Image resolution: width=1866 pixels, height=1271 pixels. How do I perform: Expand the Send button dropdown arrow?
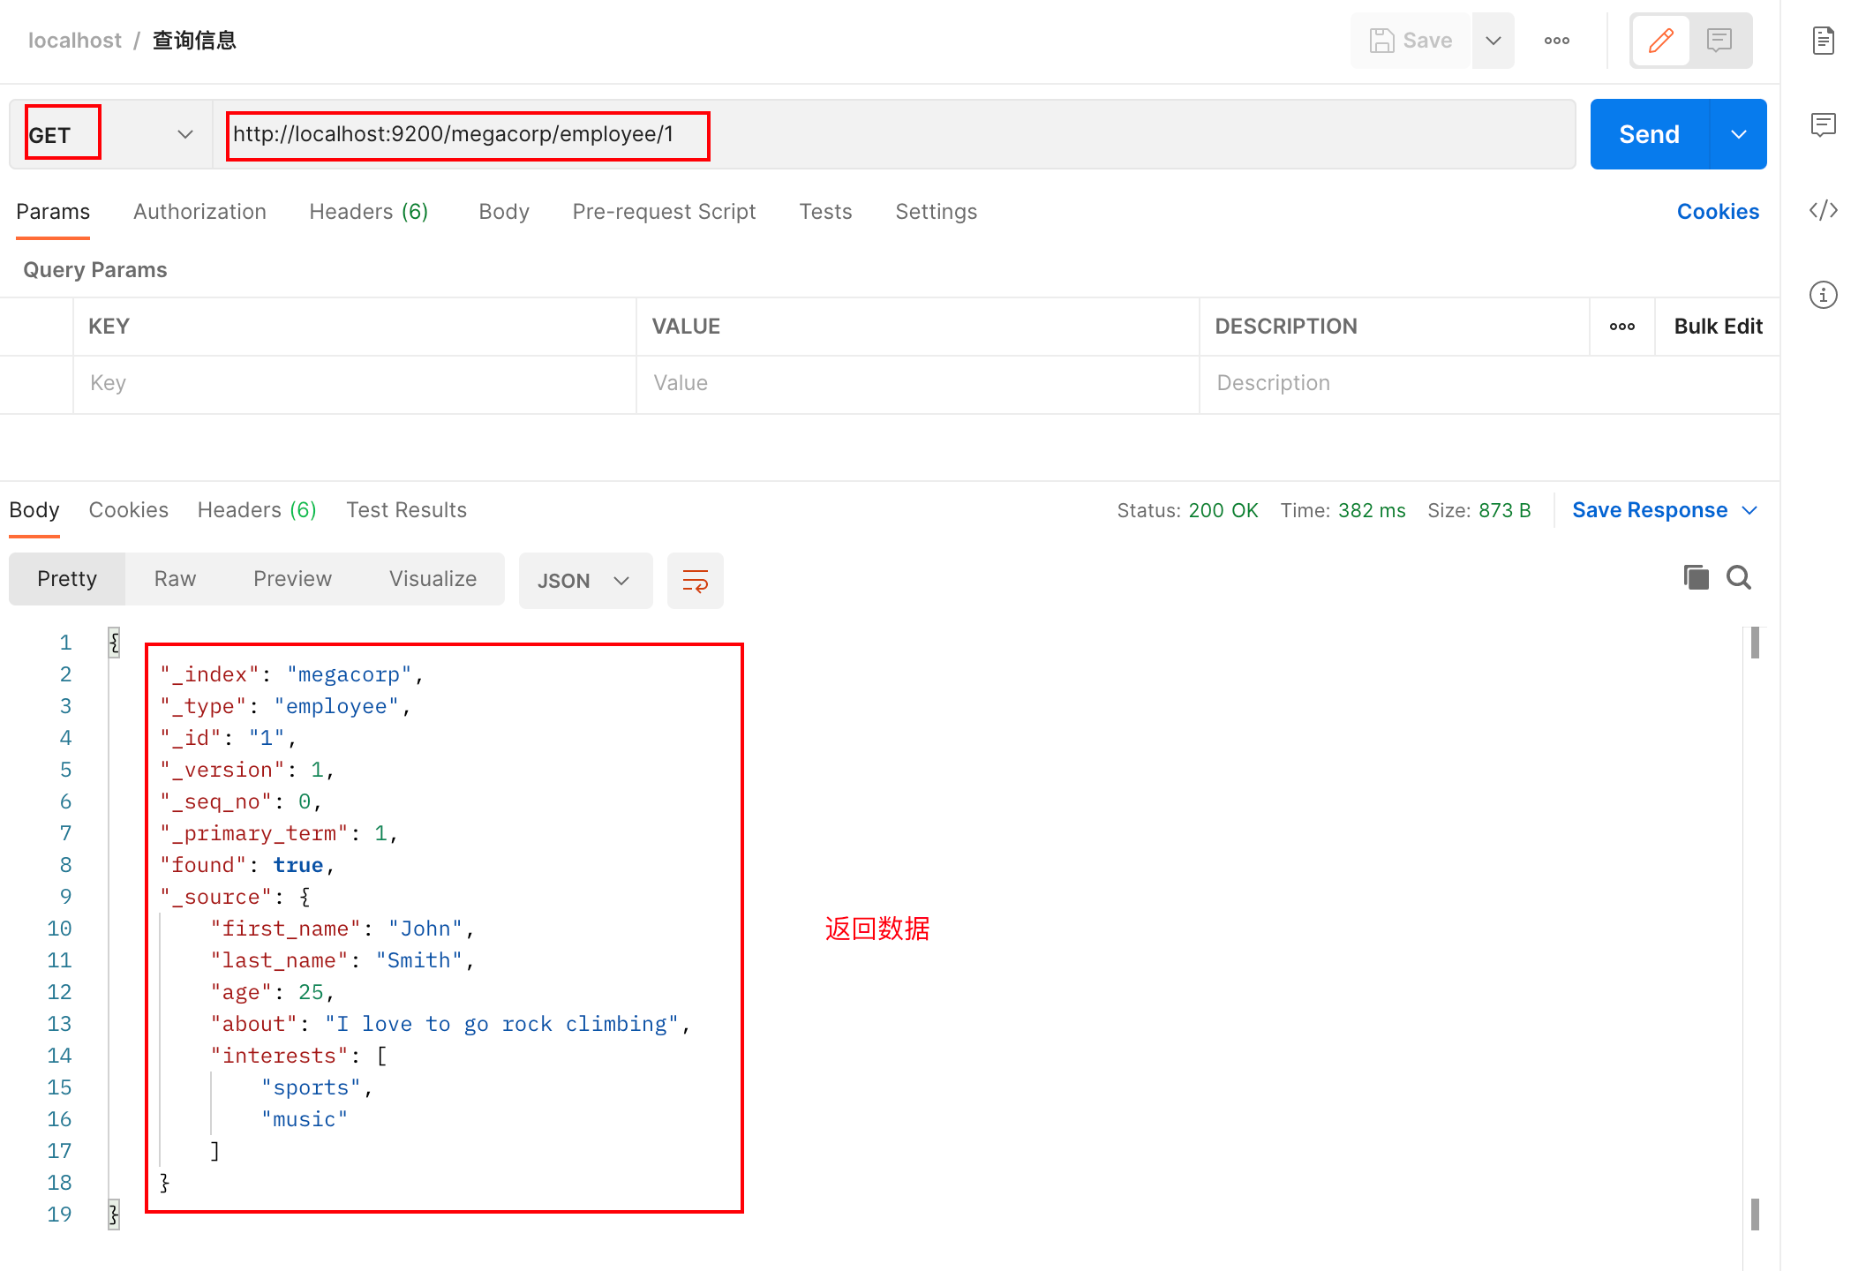[x=1738, y=134]
